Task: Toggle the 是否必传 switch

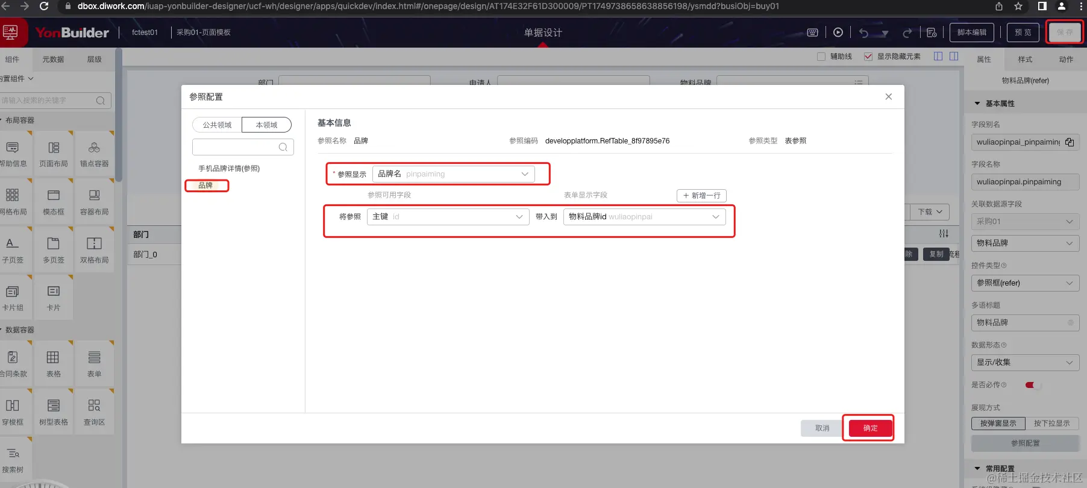Action: click(x=1033, y=385)
